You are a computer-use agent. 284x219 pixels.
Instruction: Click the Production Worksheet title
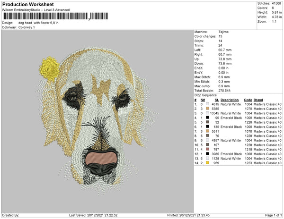(28, 5)
